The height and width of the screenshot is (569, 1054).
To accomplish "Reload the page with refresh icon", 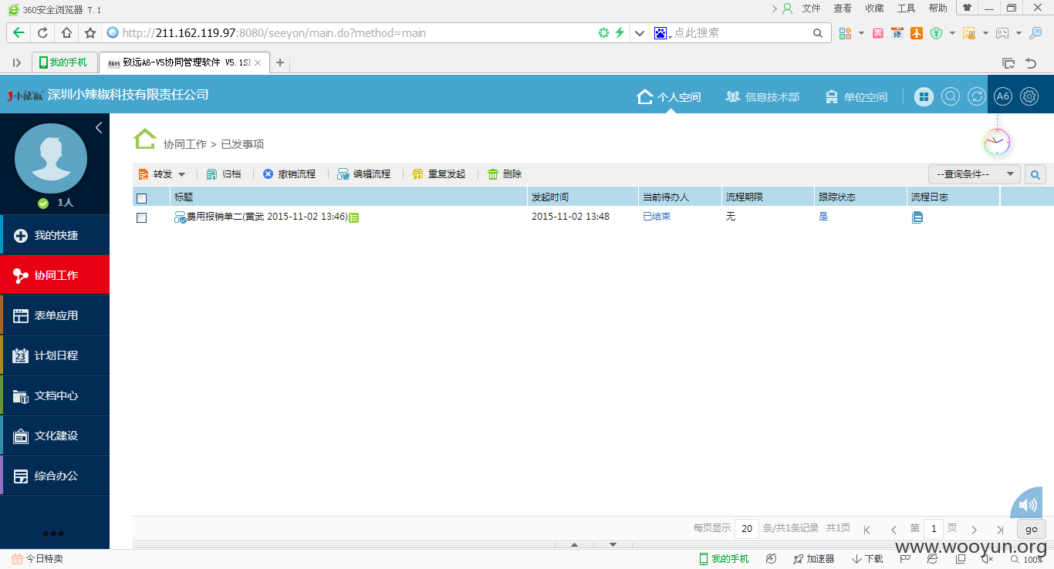I will [x=42, y=33].
